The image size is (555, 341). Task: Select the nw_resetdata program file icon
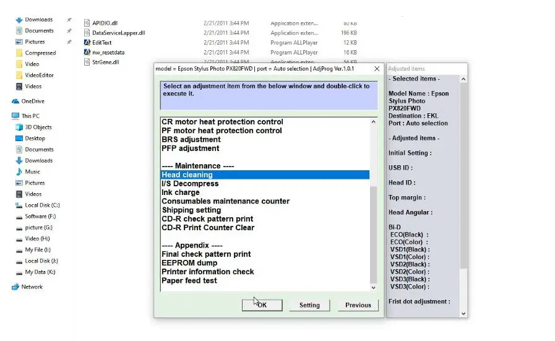point(87,52)
